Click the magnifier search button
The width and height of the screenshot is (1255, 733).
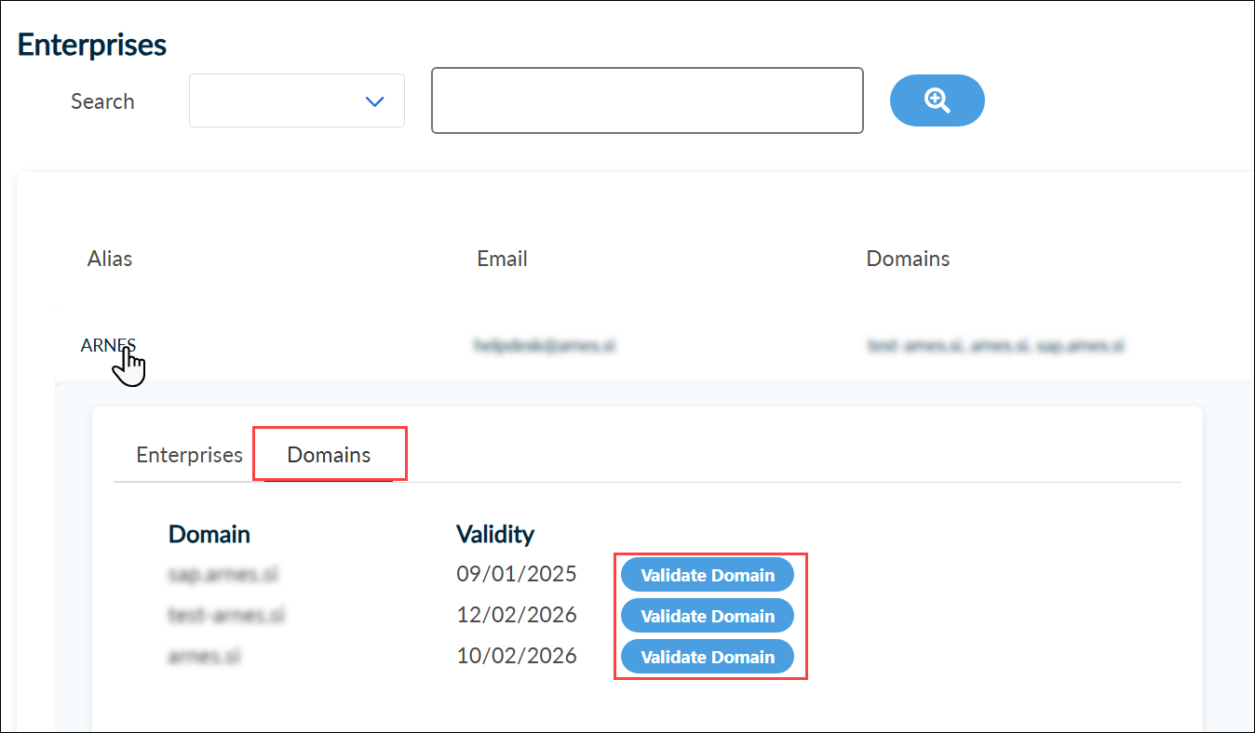(x=937, y=100)
